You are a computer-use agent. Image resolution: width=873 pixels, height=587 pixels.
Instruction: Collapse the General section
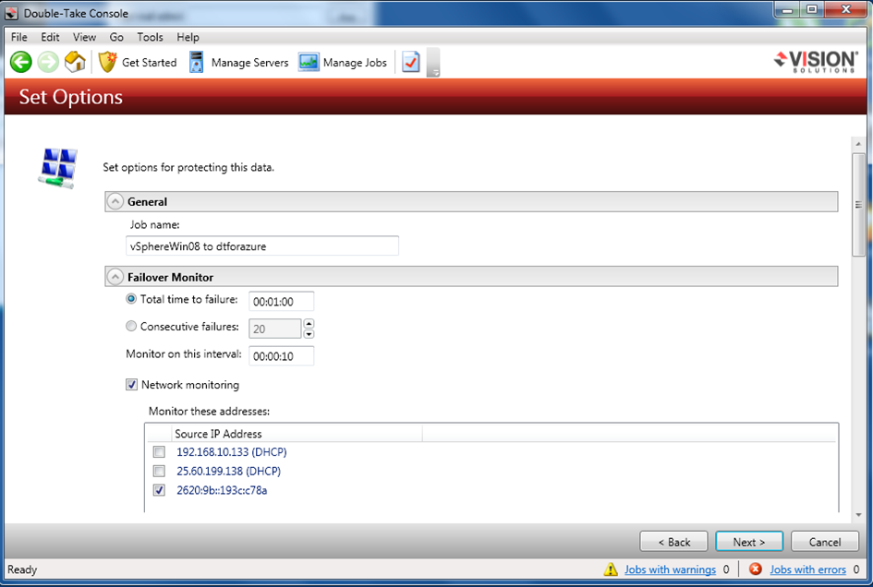tap(115, 201)
